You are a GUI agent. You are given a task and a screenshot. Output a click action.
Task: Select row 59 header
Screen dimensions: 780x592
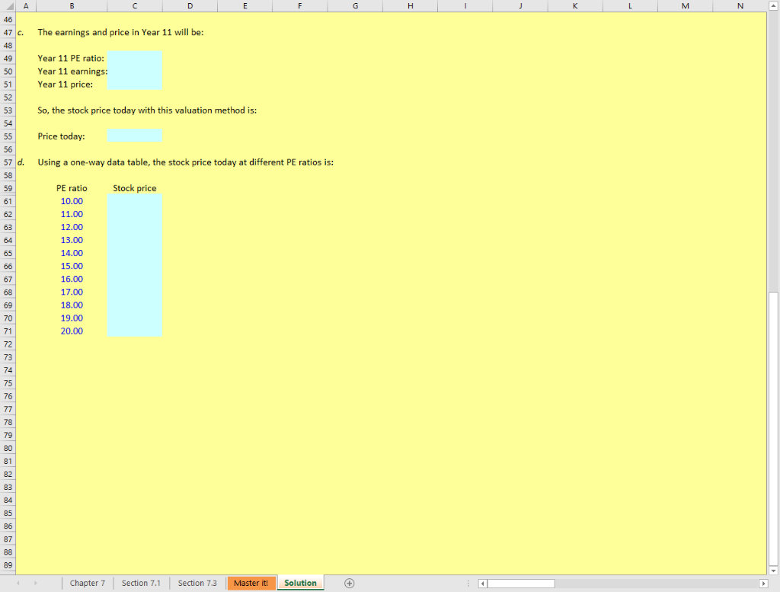[8, 188]
